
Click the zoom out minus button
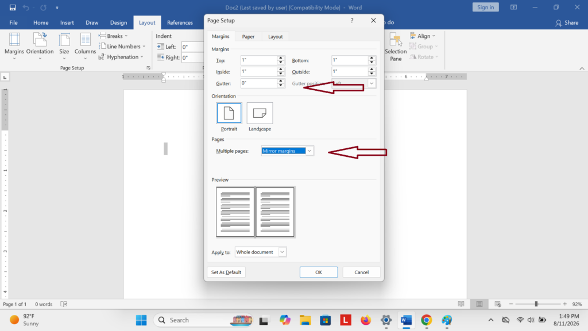[510, 304]
